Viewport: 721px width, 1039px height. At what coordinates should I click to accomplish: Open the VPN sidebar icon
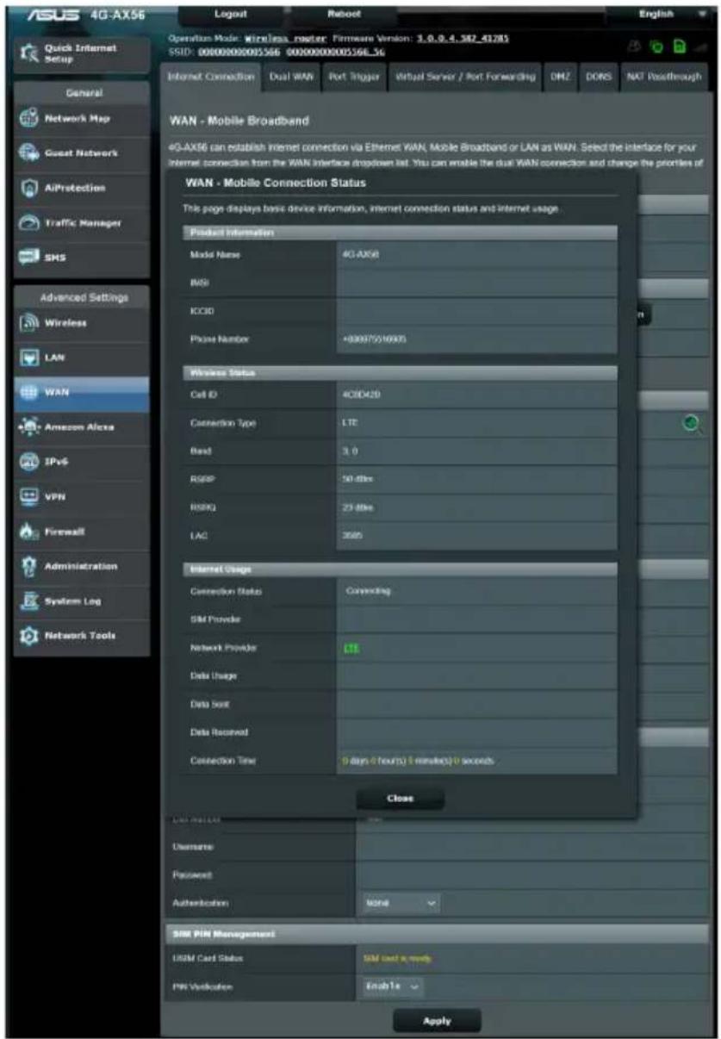(27, 497)
